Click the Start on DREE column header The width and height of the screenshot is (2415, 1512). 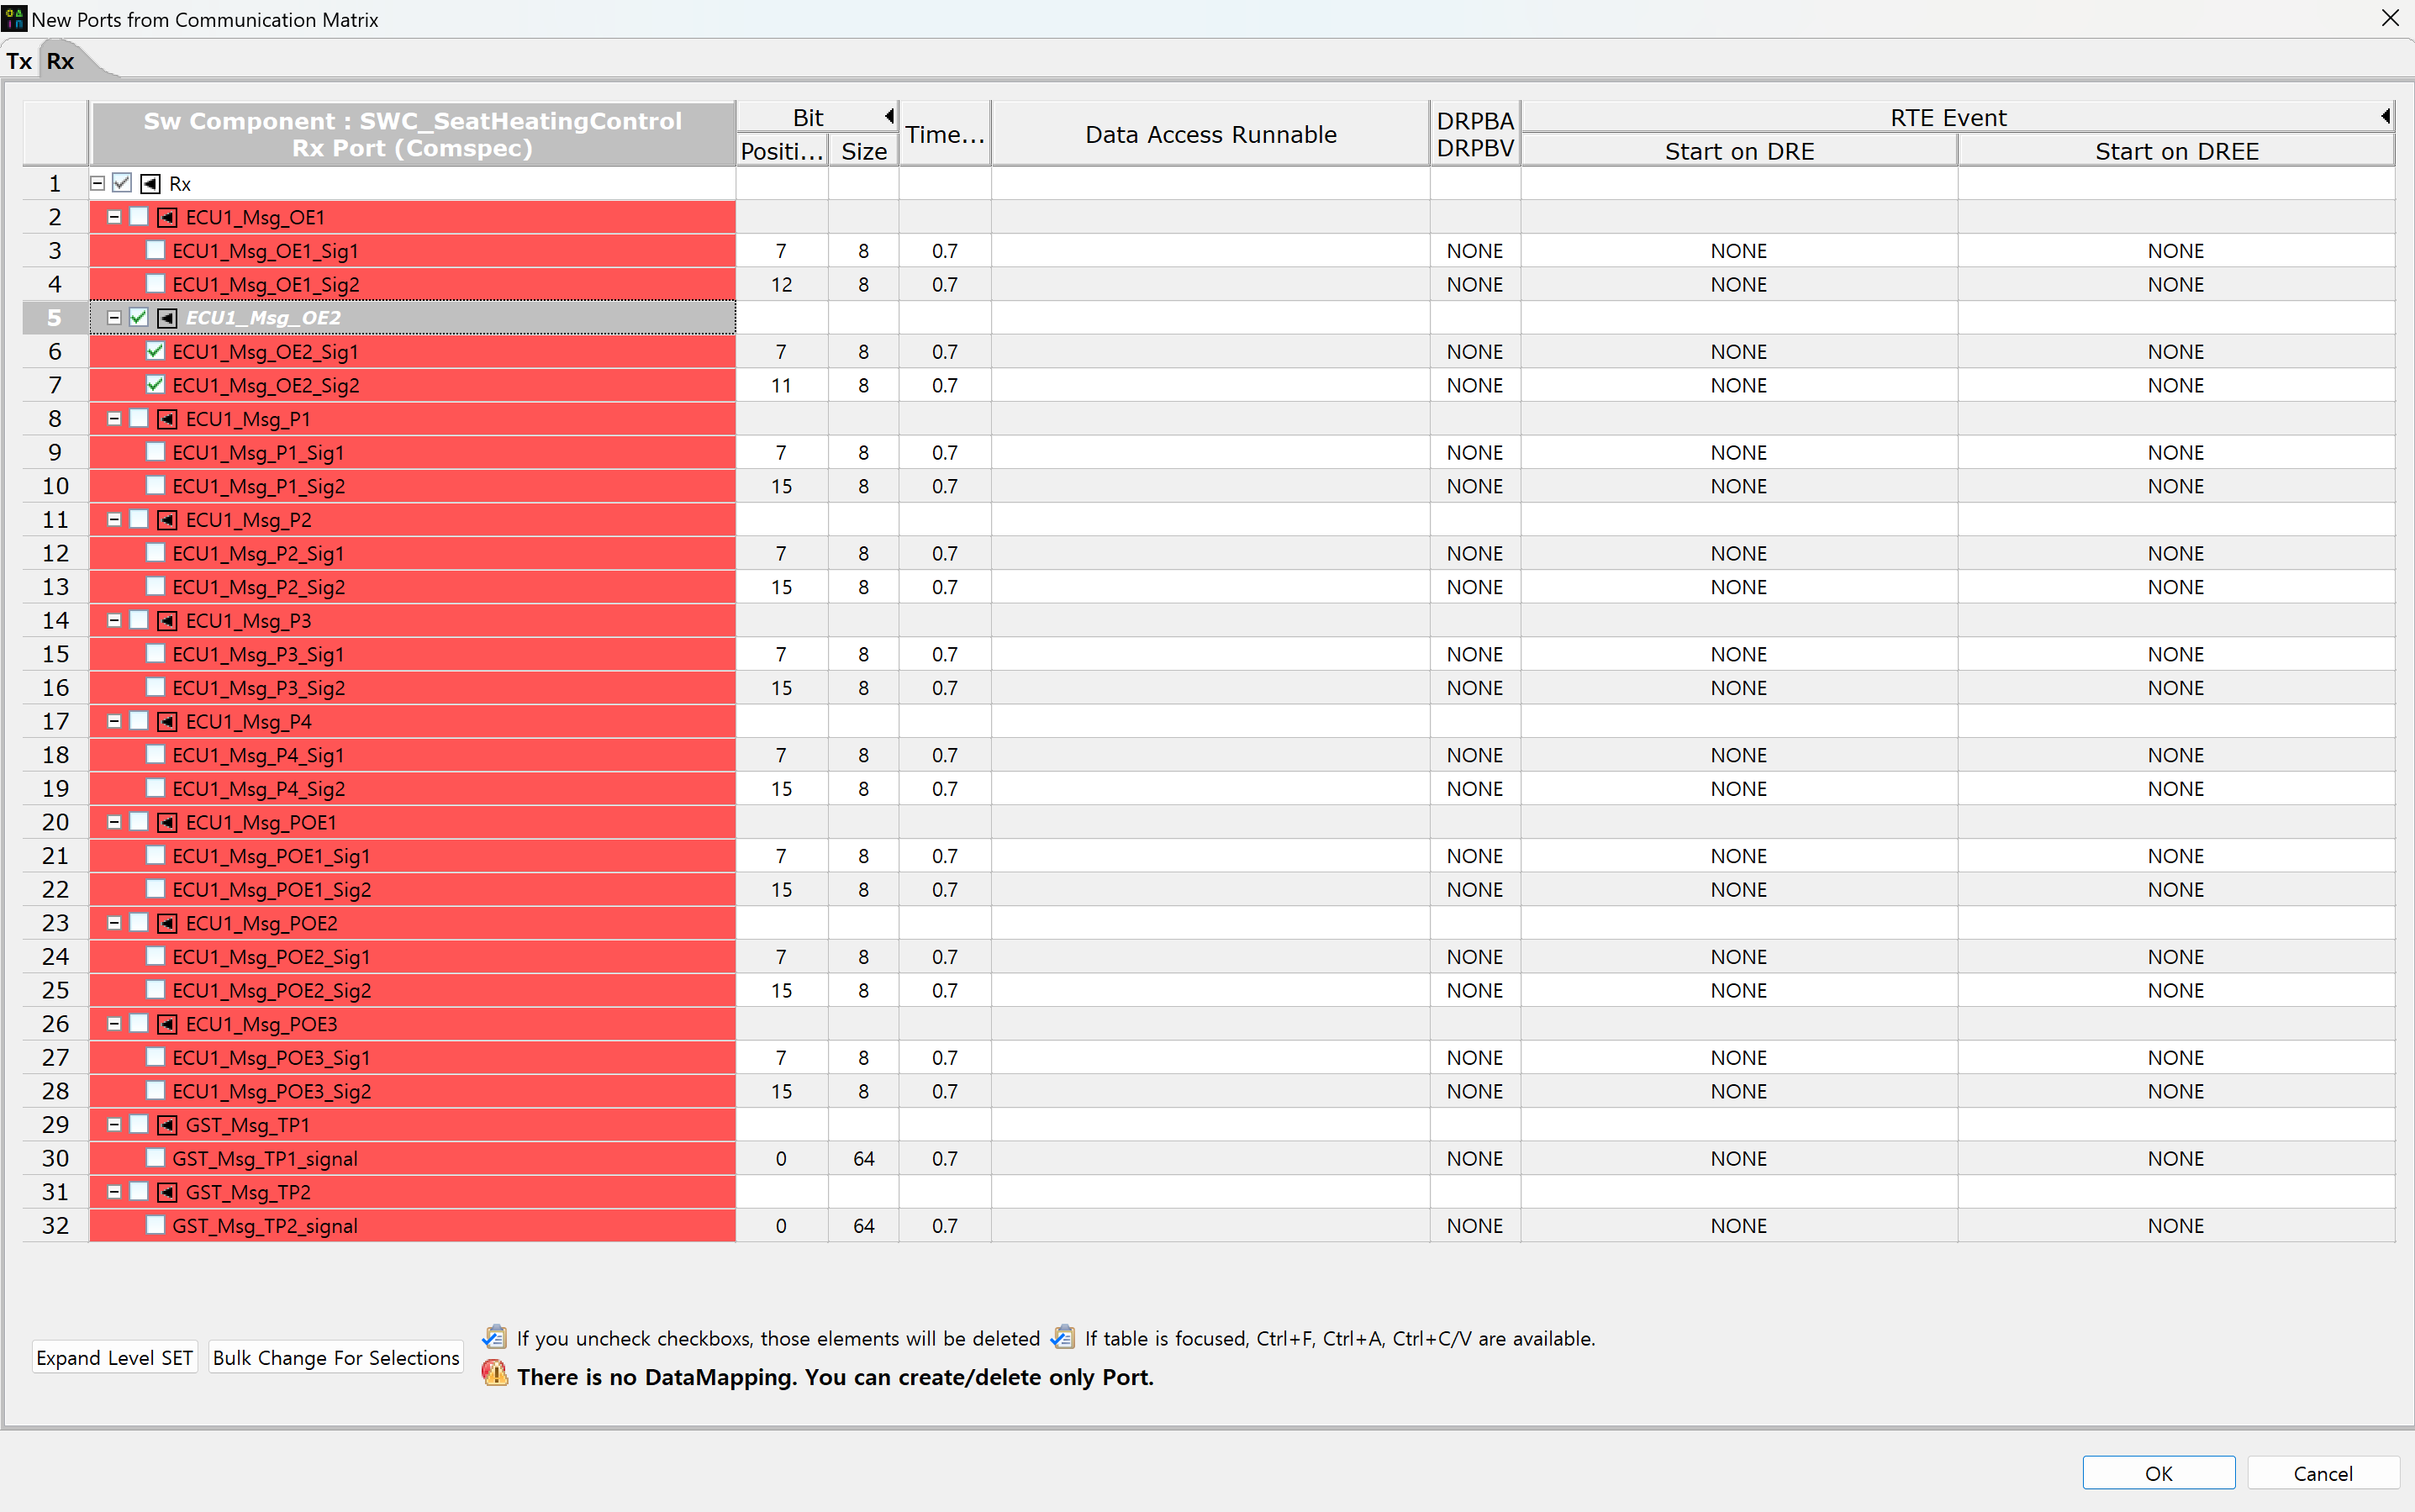(2177, 151)
